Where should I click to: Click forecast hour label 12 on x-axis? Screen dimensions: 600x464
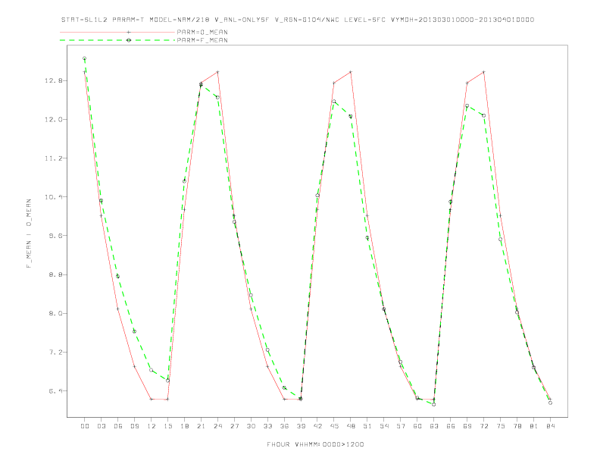tap(152, 426)
